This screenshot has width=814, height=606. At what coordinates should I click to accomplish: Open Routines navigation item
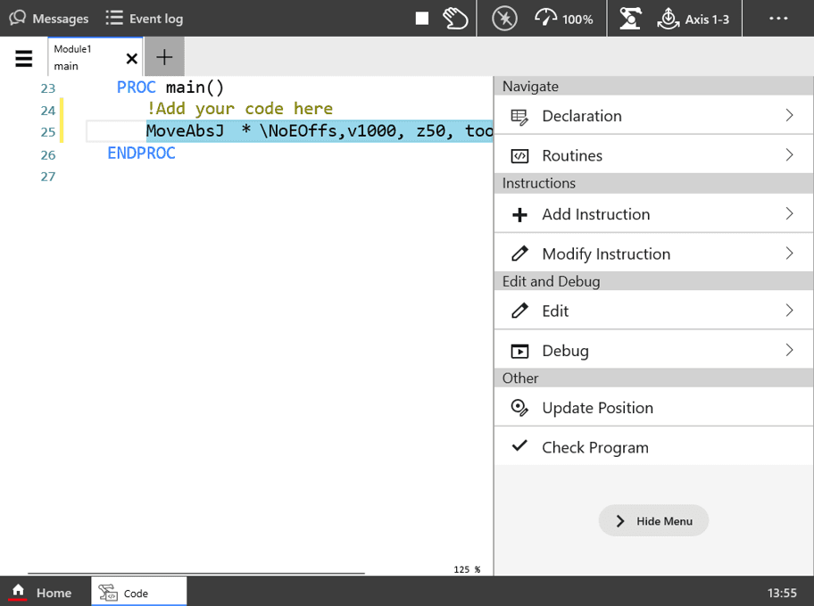(x=653, y=155)
